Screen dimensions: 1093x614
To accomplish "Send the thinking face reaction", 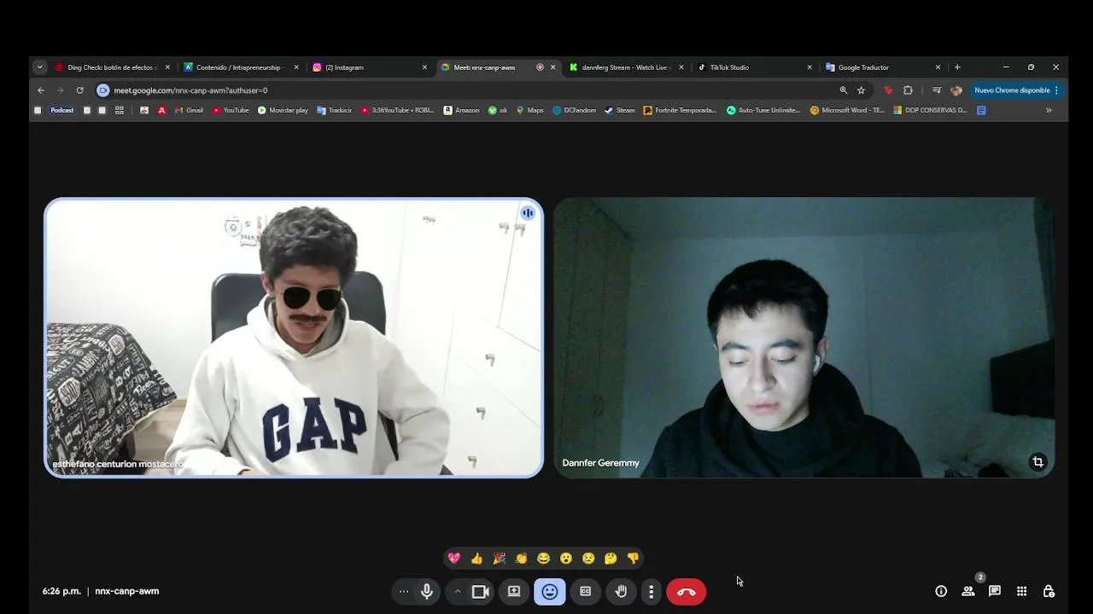I will coord(611,559).
